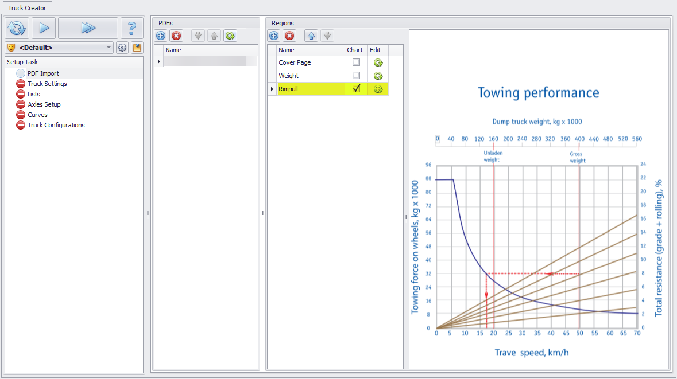677x379 pixels.
Task: Click the Edit icon for Rimpull region
Action: click(x=378, y=89)
